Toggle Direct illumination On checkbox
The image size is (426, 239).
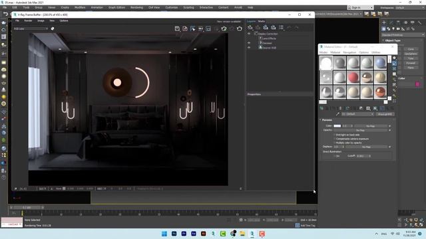[x=334, y=156]
